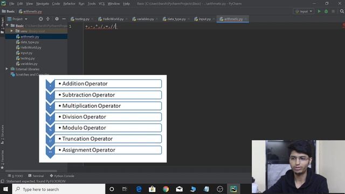
Task: Click the Project panel horizontal scrollbar
Action: click(x=31, y=171)
